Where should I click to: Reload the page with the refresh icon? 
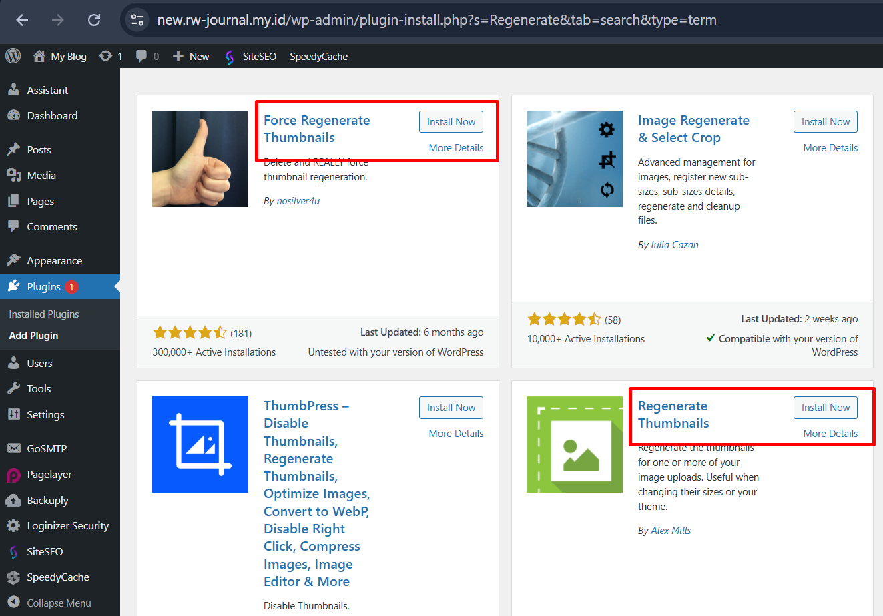tap(94, 20)
